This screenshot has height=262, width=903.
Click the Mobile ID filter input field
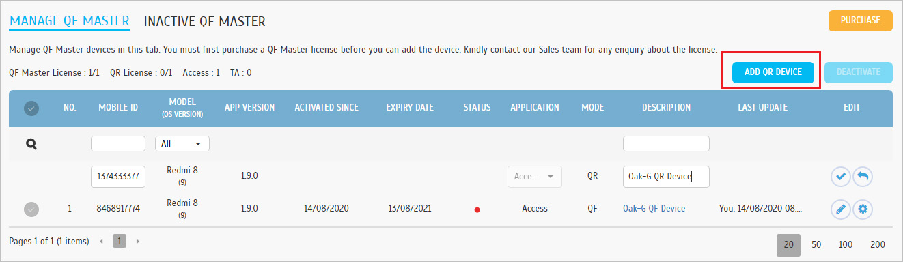pos(118,144)
